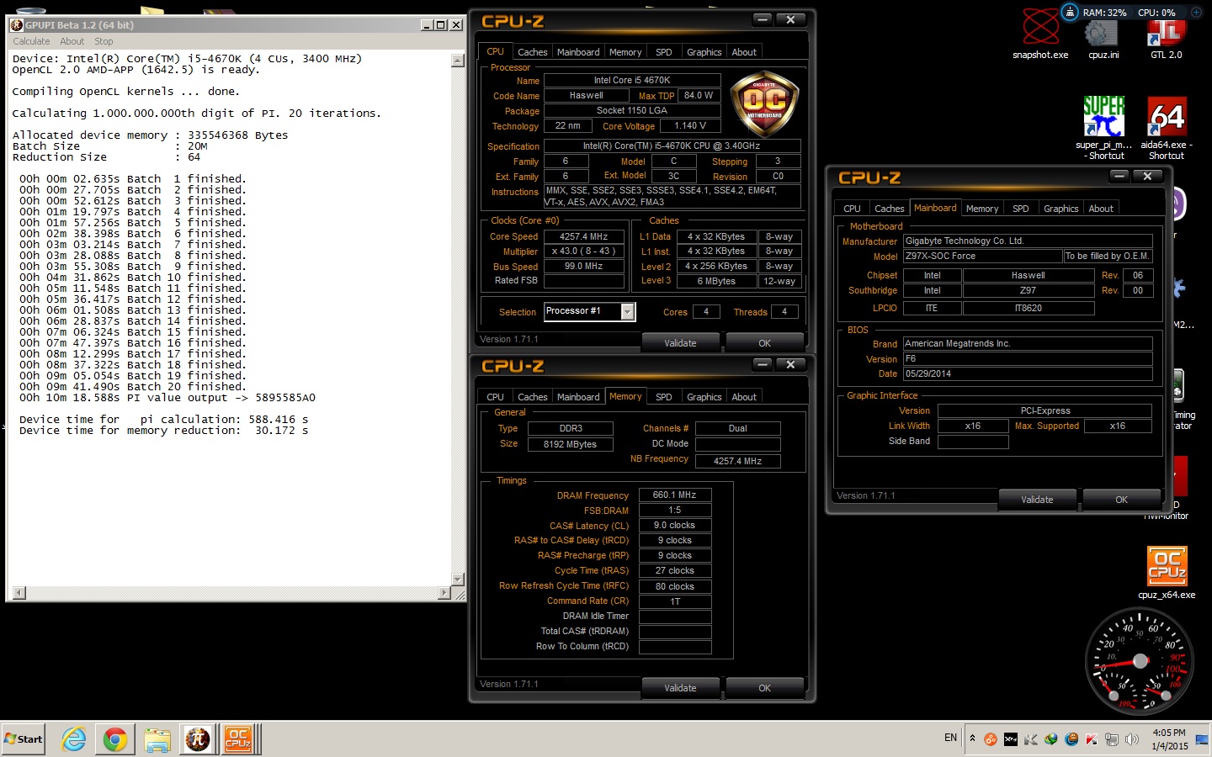
Task: Click OK in the CPU tab window
Action: click(764, 343)
